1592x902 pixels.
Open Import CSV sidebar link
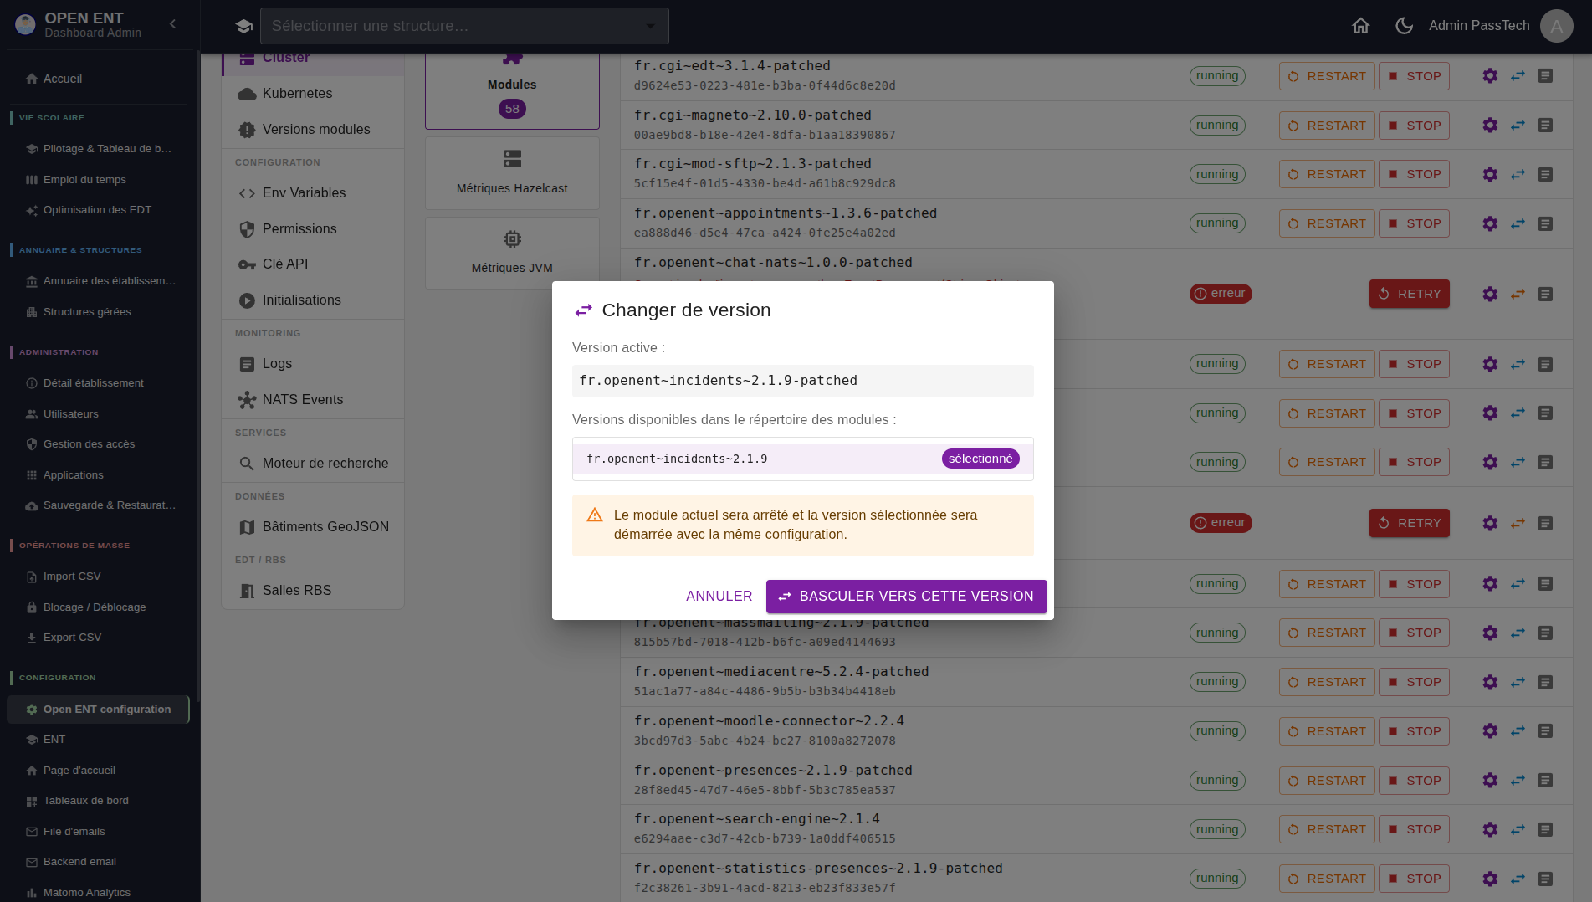click(x=99, y=577)
